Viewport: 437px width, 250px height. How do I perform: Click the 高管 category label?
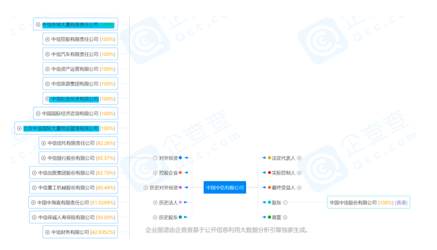tap(276, 217)
